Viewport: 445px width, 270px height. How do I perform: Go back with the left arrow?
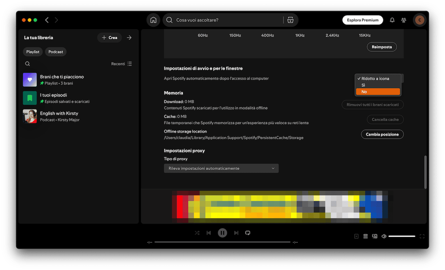pos(46,20)
